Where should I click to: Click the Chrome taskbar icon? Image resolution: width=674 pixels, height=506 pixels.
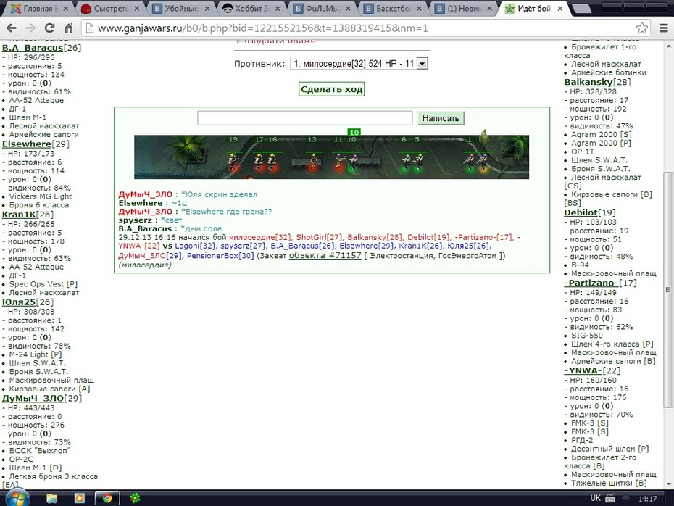click(x=107, y=498)
